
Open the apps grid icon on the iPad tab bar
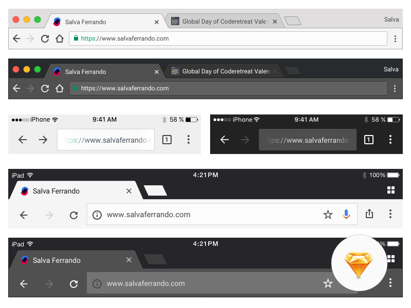point(392,190)
